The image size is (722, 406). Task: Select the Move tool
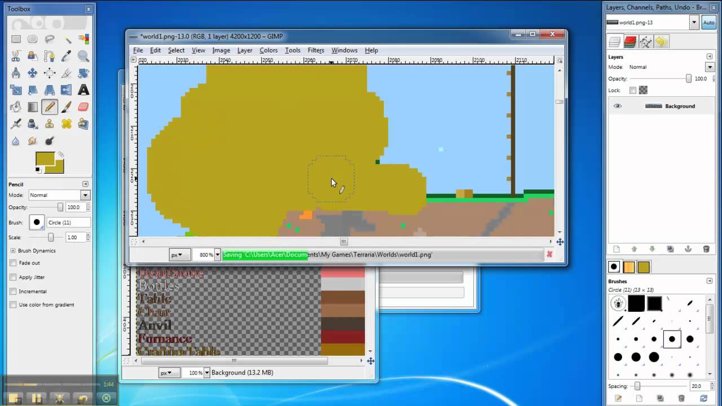(x=33, y=73)
